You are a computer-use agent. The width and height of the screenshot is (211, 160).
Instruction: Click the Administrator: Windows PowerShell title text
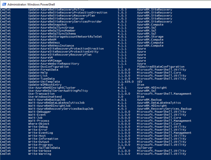31,5
